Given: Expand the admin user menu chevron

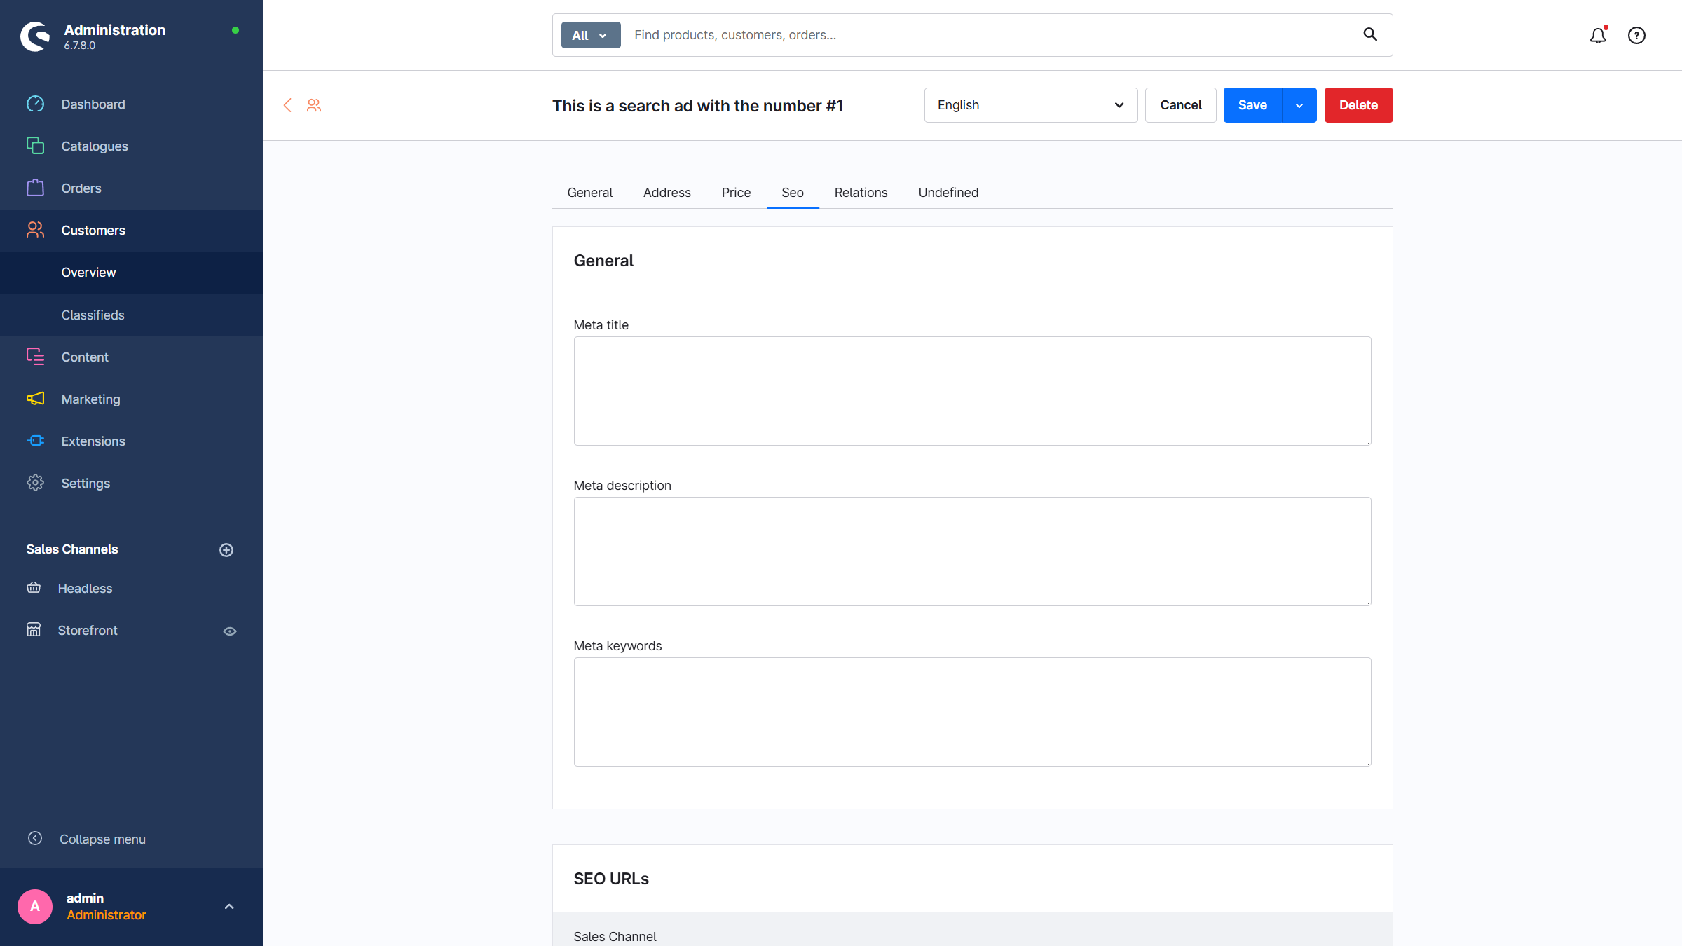Looking at the screenshot, I should tap(229, 907).
